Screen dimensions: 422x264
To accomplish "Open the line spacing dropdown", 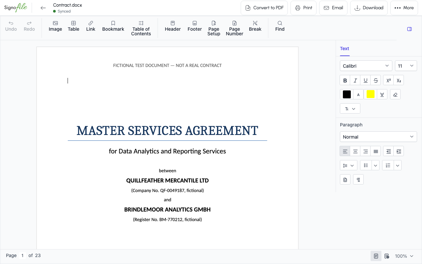I will point(348,165).
